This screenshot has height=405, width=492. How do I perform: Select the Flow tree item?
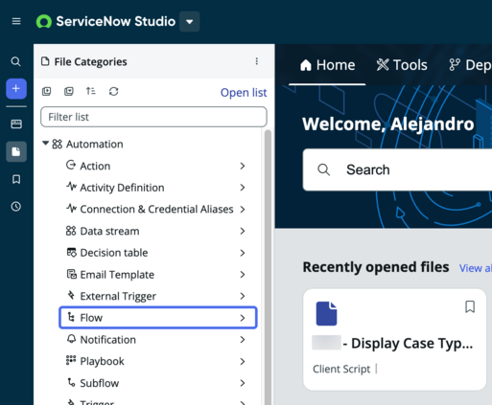[x=158, y=318]
